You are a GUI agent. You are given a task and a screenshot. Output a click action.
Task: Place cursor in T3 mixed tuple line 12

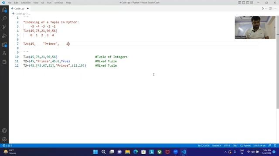(x=54, y=65)
